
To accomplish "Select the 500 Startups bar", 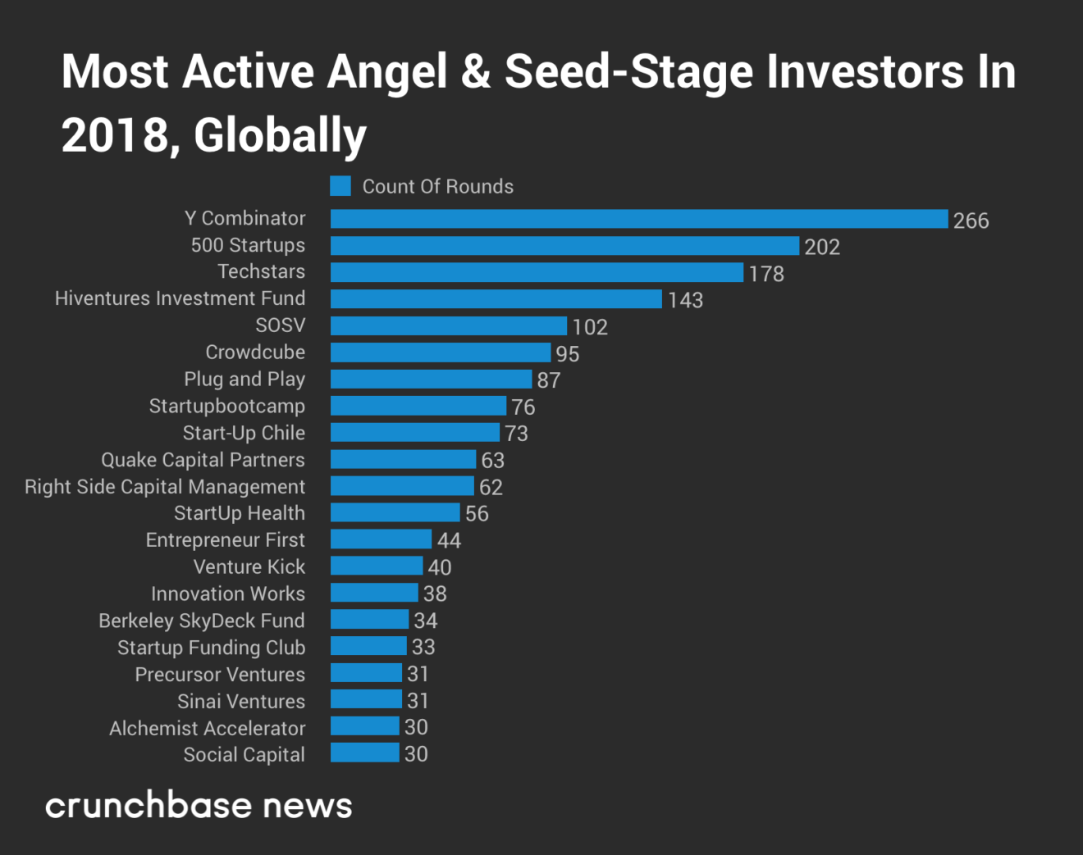I will 564,246.
